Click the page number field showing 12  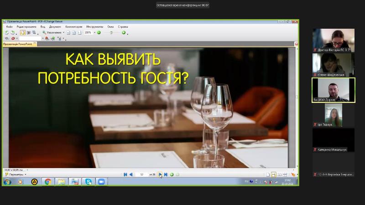pyautogui.click(x=142, y=174)
